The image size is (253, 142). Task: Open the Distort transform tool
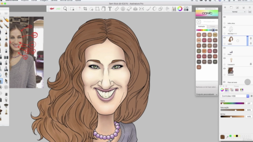point(97,9)
